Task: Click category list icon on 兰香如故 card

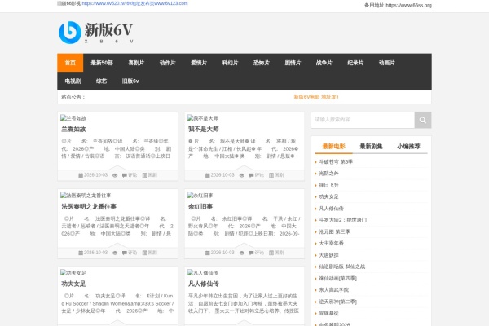Action: coord(144,175)
